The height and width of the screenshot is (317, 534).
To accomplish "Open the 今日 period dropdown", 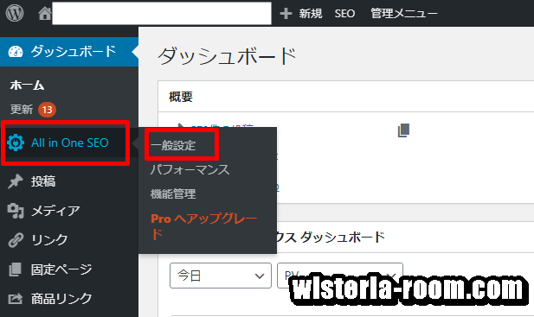I will [x=221, y=276].
